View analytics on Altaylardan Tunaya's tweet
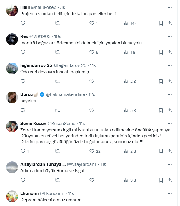 click(130, 180)
